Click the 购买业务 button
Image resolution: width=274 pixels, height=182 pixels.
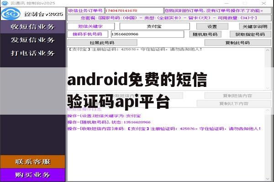coord(33,175)
